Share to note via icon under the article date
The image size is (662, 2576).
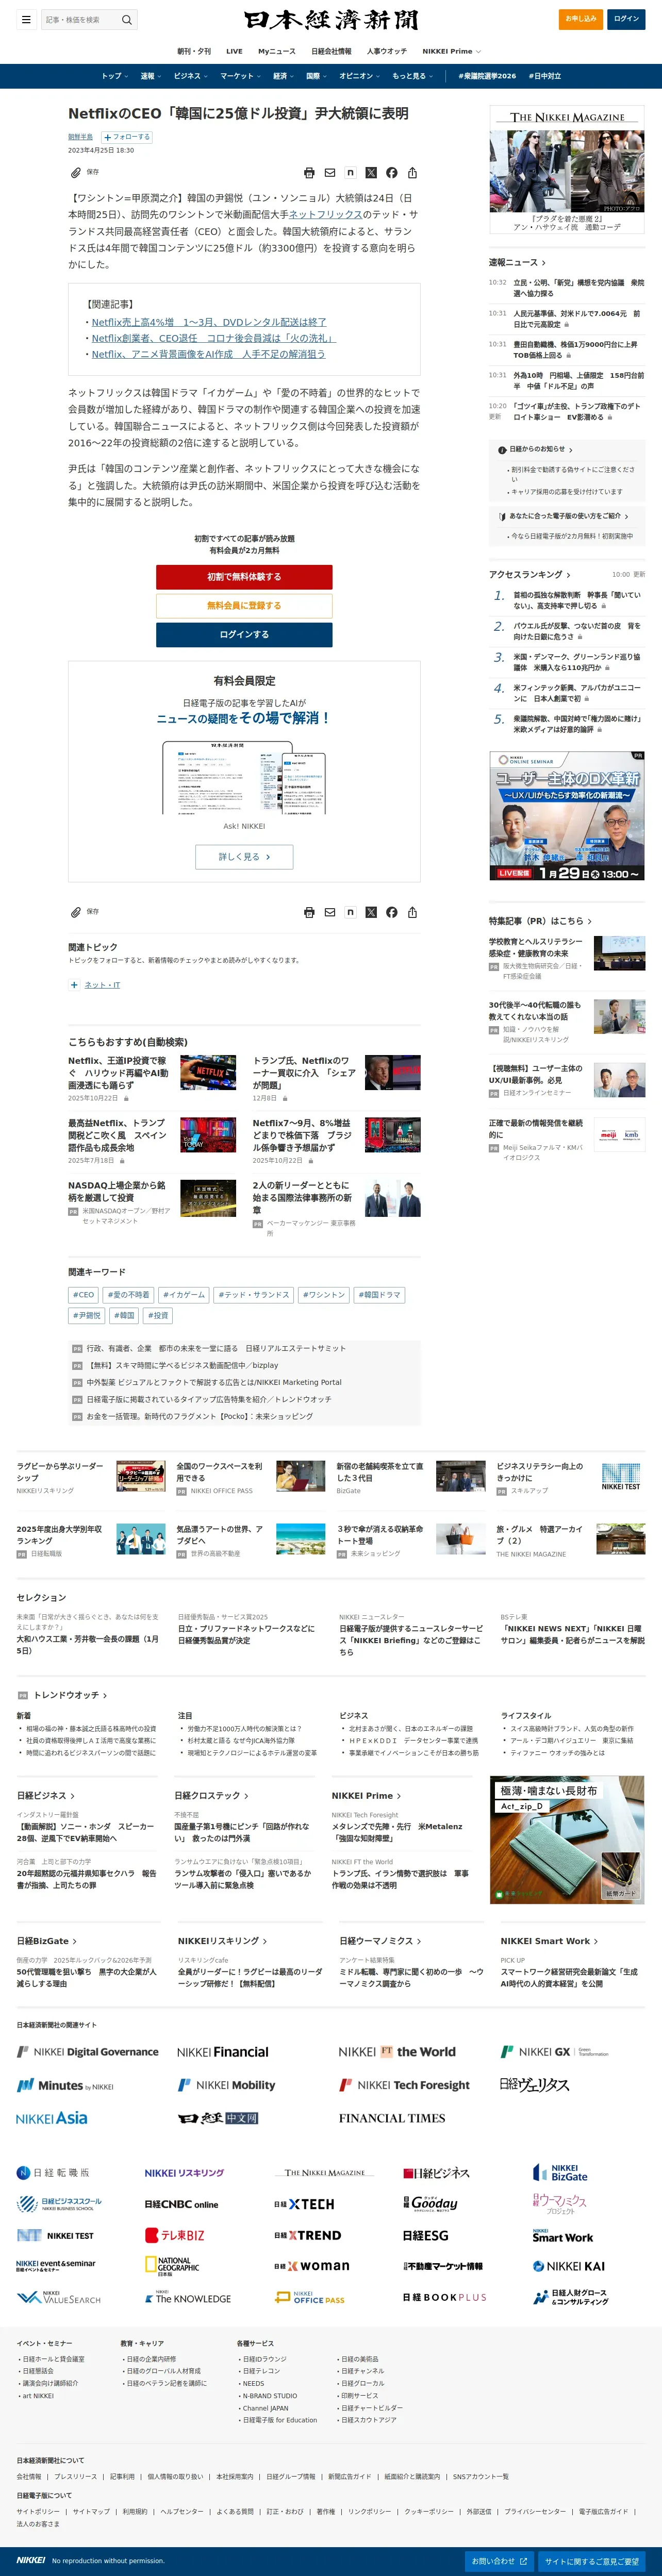350,173
